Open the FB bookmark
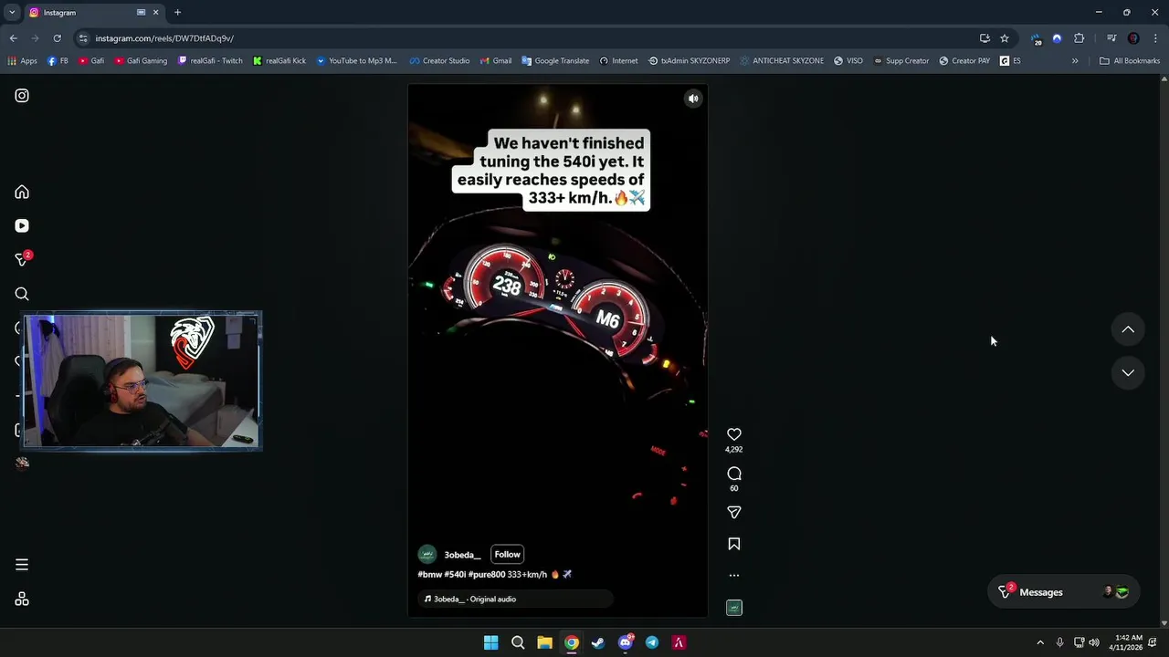This screenshot has height=657, width=1169. [58, 61]
